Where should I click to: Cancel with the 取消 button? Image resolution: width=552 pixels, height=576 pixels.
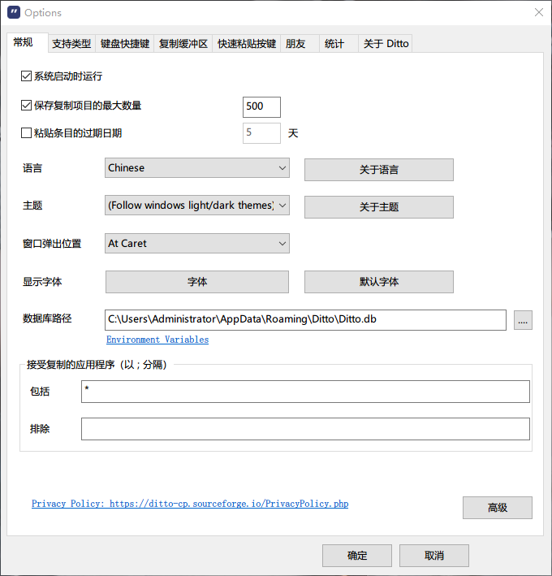(x=434, y=556)
